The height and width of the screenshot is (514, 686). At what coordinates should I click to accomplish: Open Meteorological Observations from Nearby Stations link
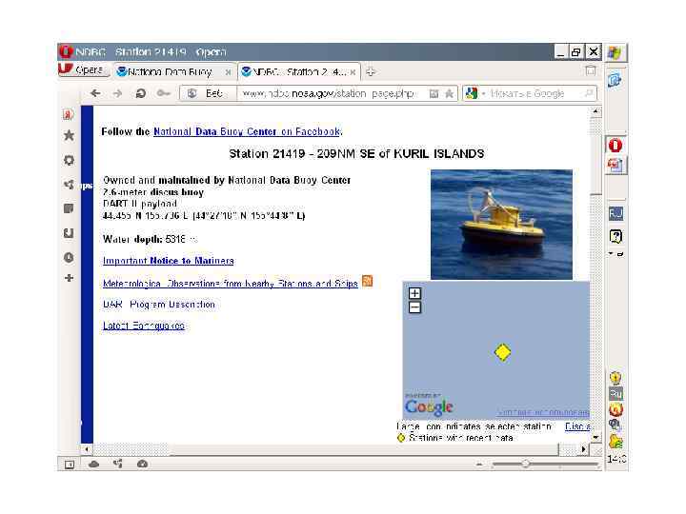tap(231, 284)
